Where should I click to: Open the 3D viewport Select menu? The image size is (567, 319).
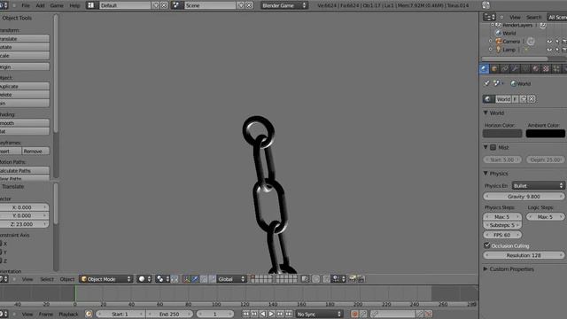pyautogui.click(x=47, y=279)
